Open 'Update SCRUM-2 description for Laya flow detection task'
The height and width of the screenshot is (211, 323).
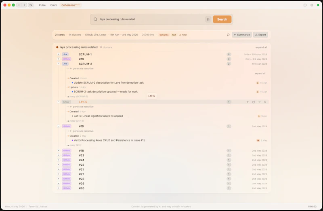click(109, 83)
